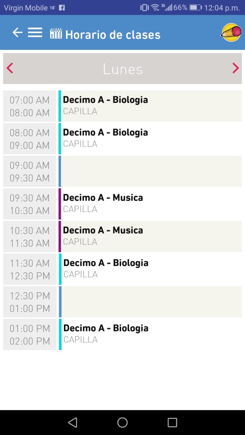
Task: Open the 01:00 PM Biologia class
Action: [150, 334]
